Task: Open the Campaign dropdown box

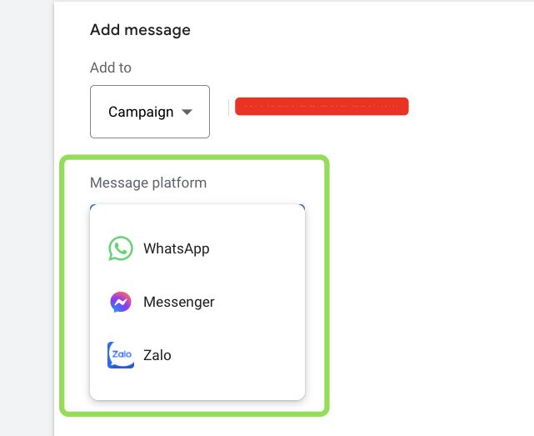Action: click(x=150, y=112)
